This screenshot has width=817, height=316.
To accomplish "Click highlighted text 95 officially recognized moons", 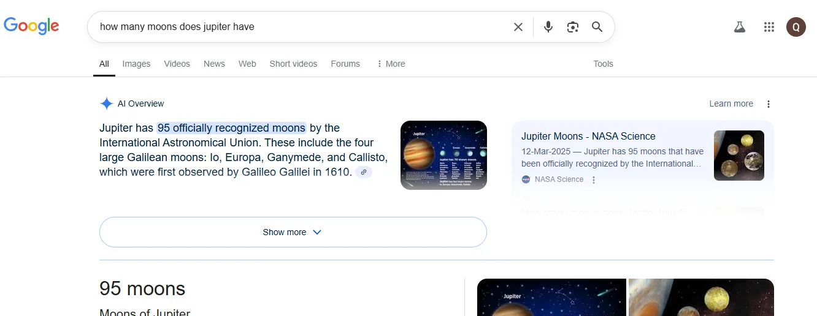I will tap(231, 128).
